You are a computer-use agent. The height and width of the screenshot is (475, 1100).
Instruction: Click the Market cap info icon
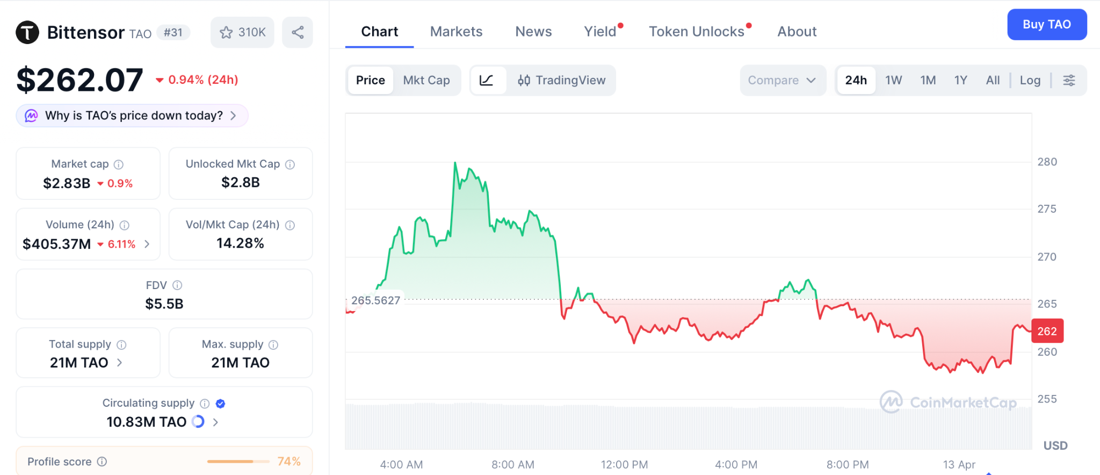pos(119,164)
